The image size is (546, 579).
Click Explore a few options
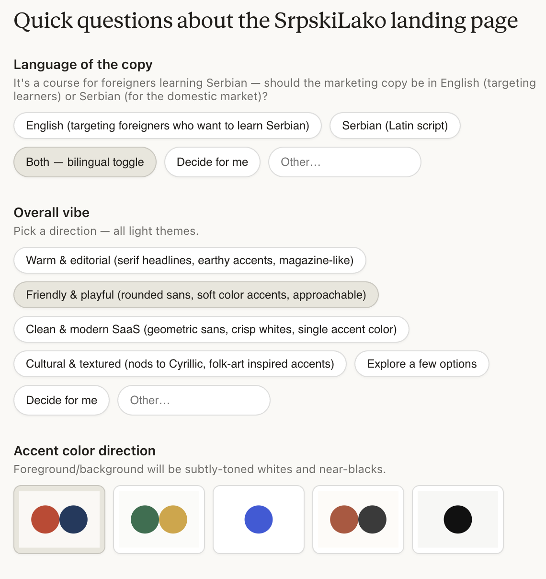tap(421, 364)
